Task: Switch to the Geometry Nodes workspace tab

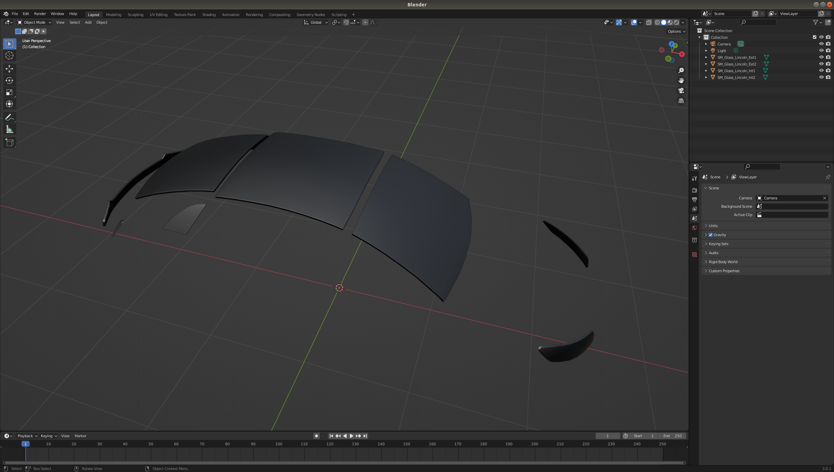Action: (x=311, y=14)
